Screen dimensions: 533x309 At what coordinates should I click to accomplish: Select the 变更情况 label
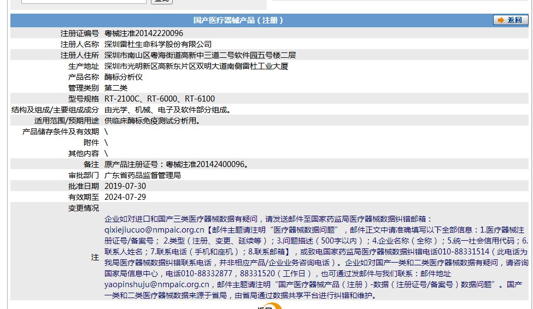point(83,208)
